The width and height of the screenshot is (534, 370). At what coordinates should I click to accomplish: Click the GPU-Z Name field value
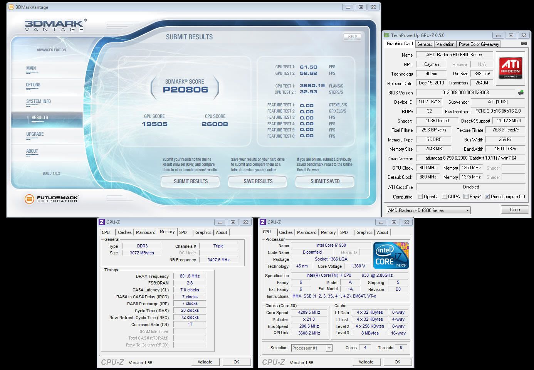pyautogui.click(x=454, y=55)
